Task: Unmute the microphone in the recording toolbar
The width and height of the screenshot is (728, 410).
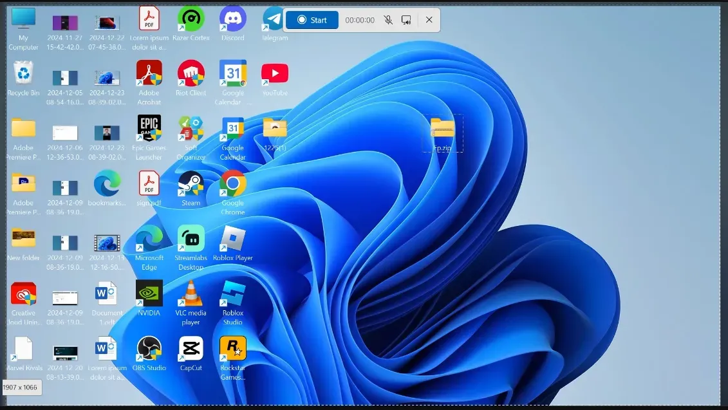Action: click(387, 20)
